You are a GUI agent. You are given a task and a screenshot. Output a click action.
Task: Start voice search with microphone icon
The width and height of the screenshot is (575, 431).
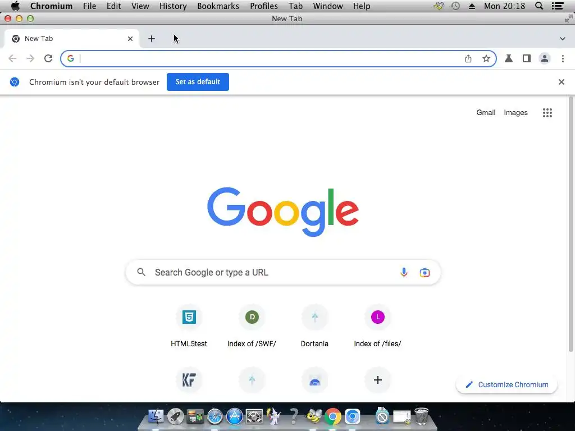pos(404,272)
